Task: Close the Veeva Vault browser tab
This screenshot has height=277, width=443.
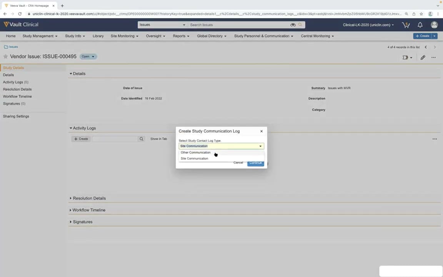Action: (53, 6)
